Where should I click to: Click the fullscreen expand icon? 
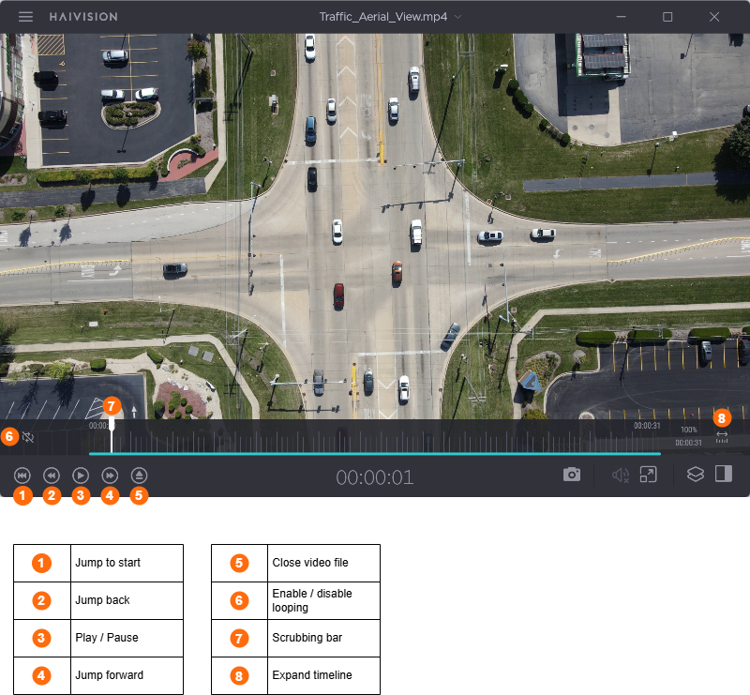pos(648,476)
